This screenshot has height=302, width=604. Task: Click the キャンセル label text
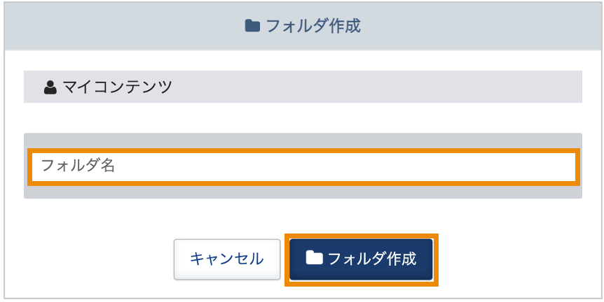[227, 259]
